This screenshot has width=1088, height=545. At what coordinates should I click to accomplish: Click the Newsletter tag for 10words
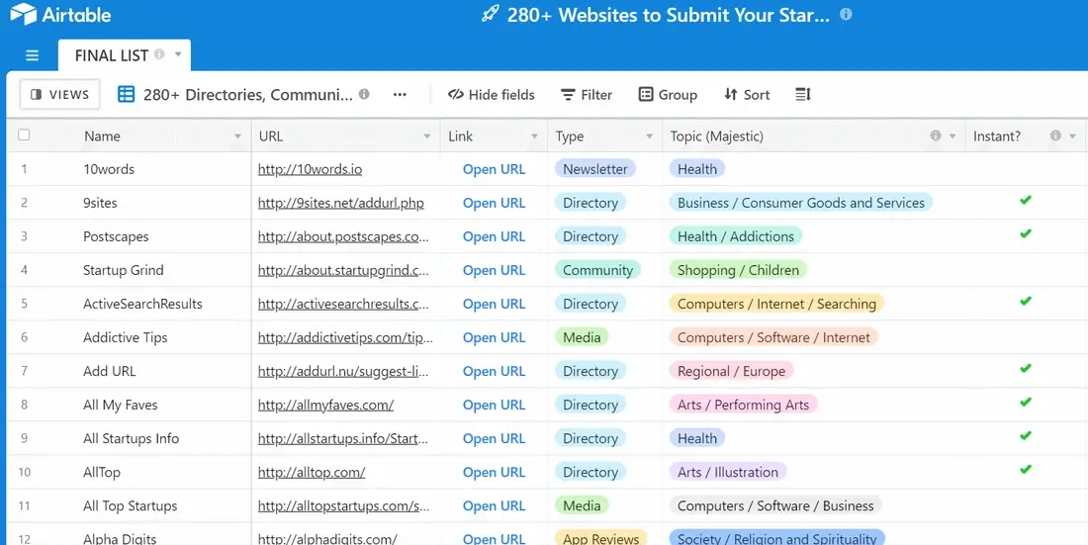click(x=594, y=169)
